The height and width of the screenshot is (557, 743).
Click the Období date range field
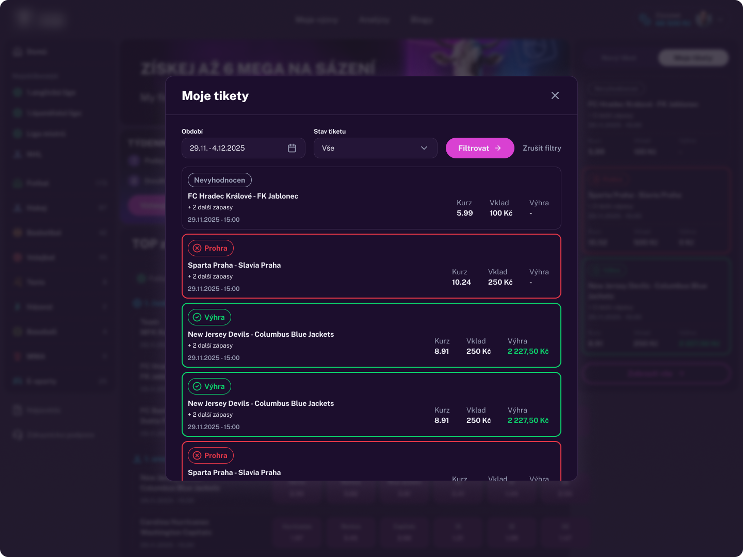tap(244, 148)
